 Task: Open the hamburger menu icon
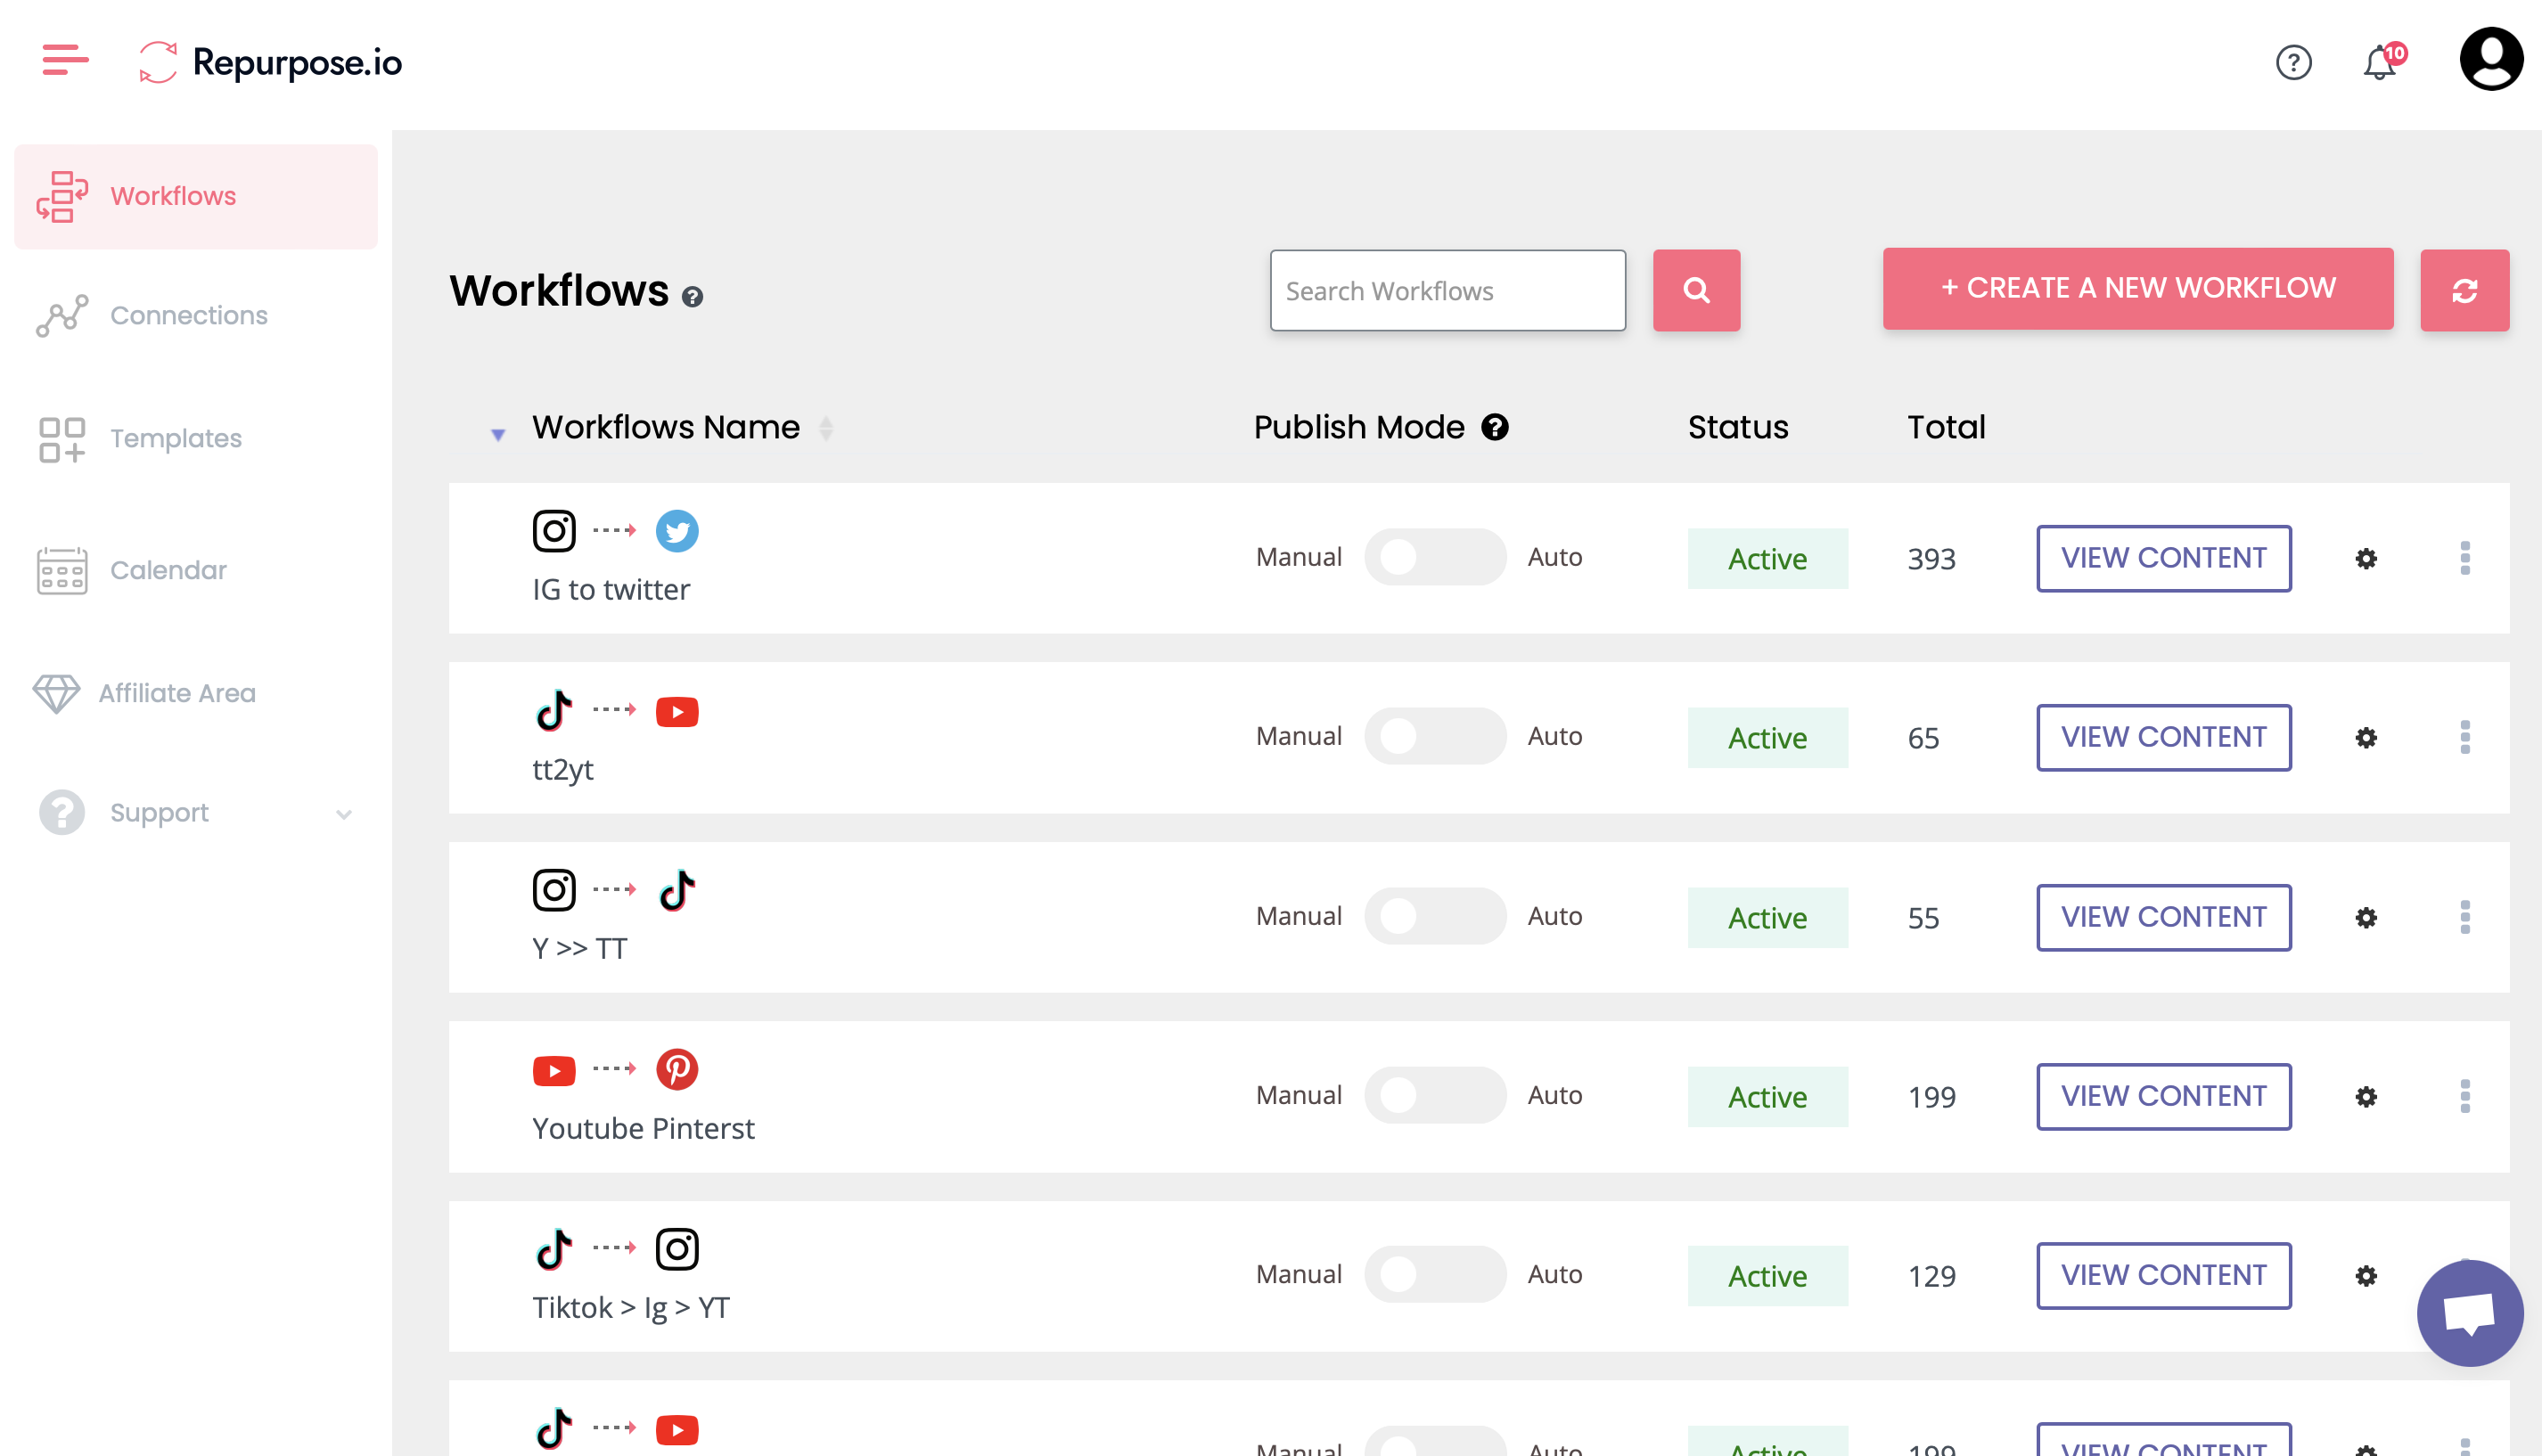[65, 60]
